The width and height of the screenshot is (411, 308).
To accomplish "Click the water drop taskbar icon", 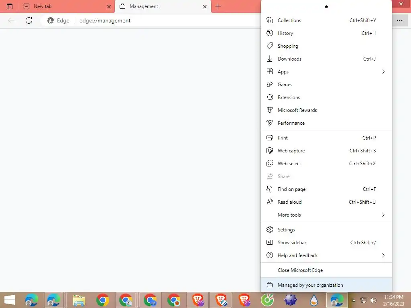I will [x=313, y=300].
